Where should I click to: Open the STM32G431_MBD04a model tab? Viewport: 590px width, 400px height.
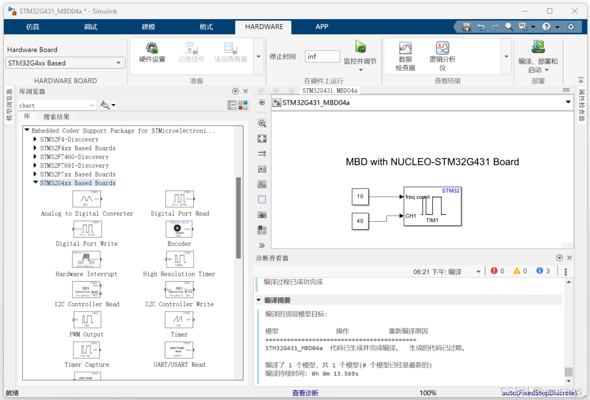[x=330, y=90]
